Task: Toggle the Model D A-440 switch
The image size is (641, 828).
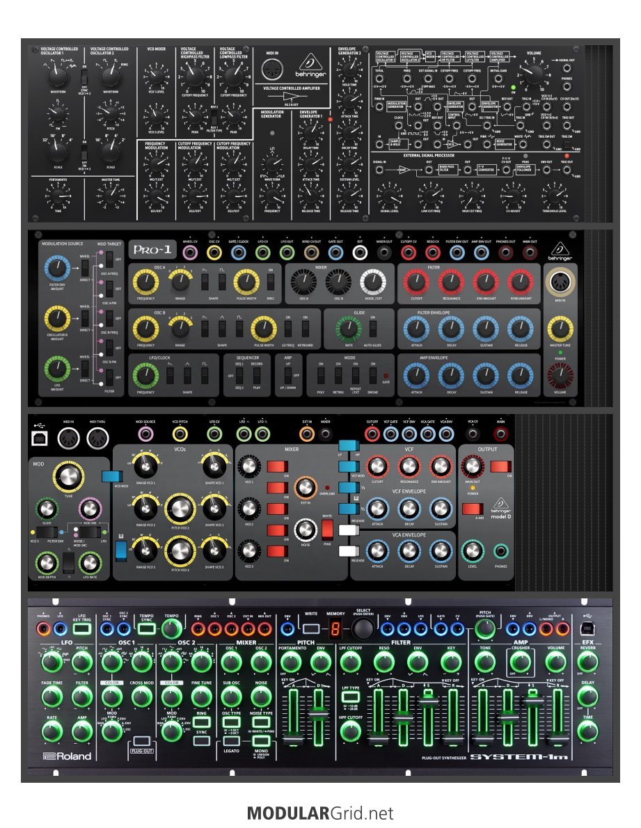Action: click(473, 509)
